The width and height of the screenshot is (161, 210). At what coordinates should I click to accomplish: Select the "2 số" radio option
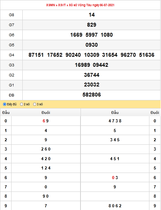[22, 104]
